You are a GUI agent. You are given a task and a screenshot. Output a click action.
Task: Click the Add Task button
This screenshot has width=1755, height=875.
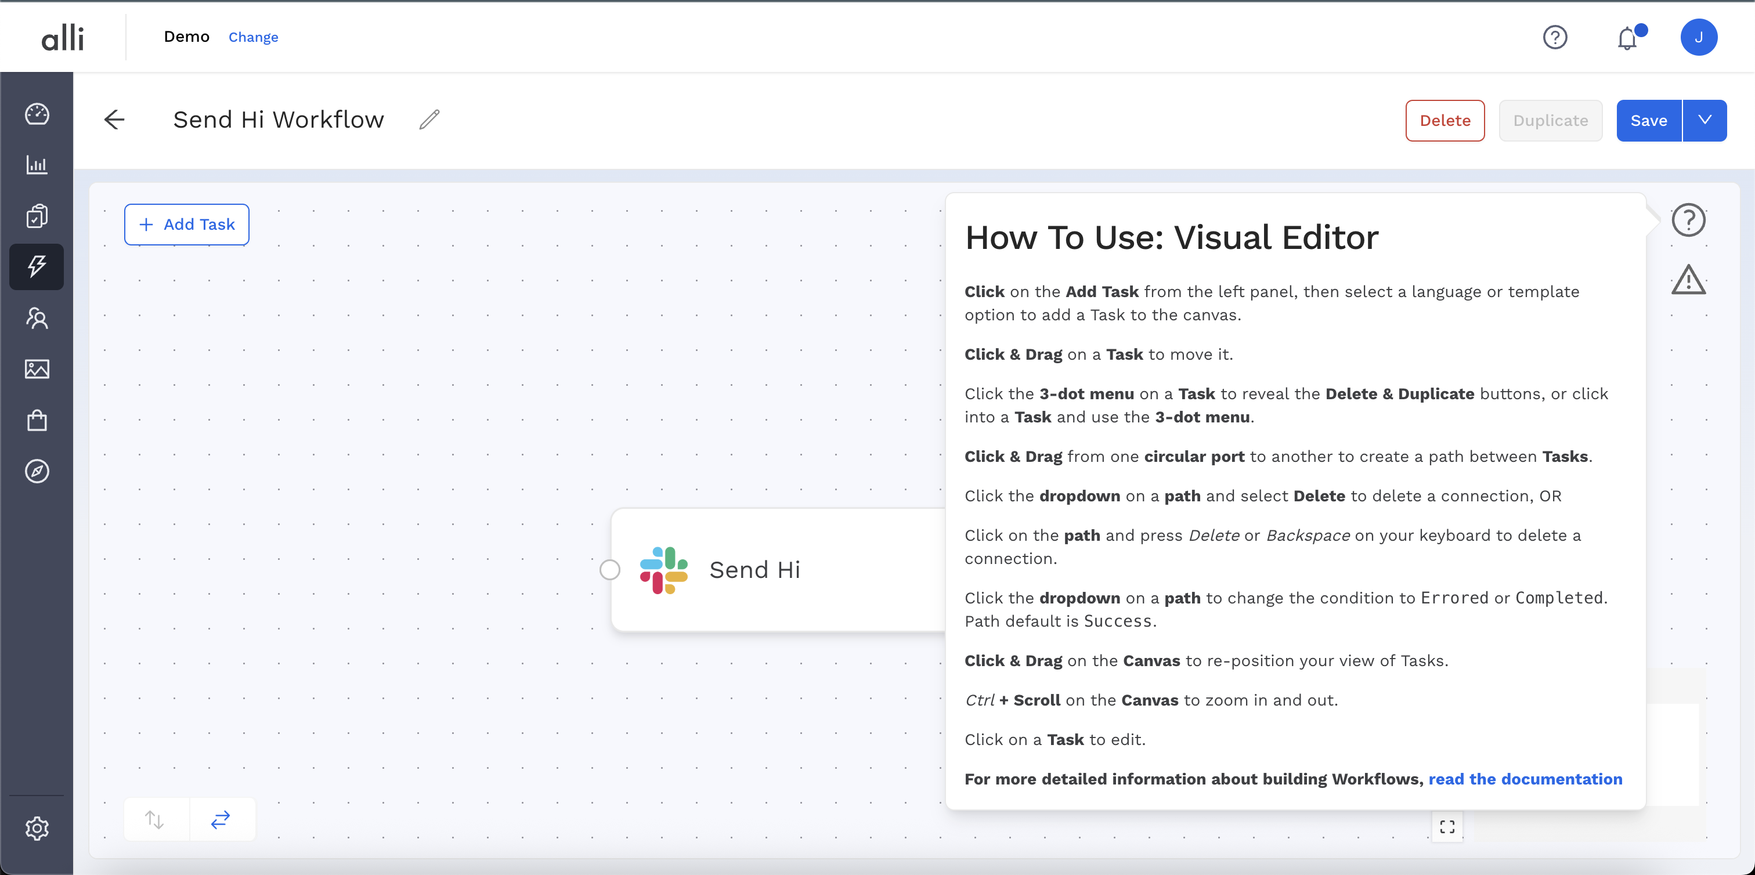(x=187, y=225)
